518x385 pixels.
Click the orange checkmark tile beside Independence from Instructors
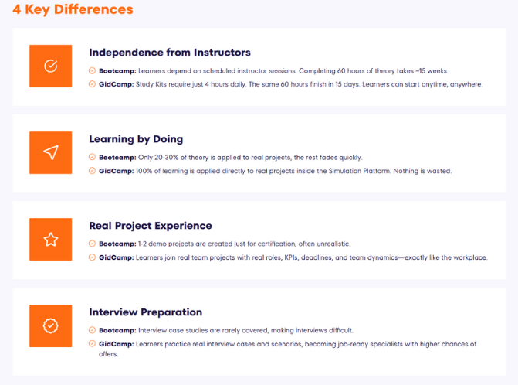51,66
